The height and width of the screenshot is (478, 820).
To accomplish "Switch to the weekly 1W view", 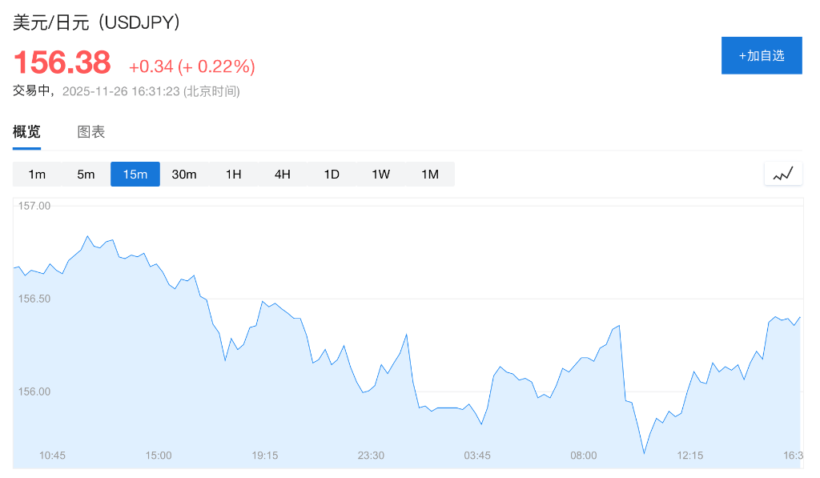I will pos(380,174).
